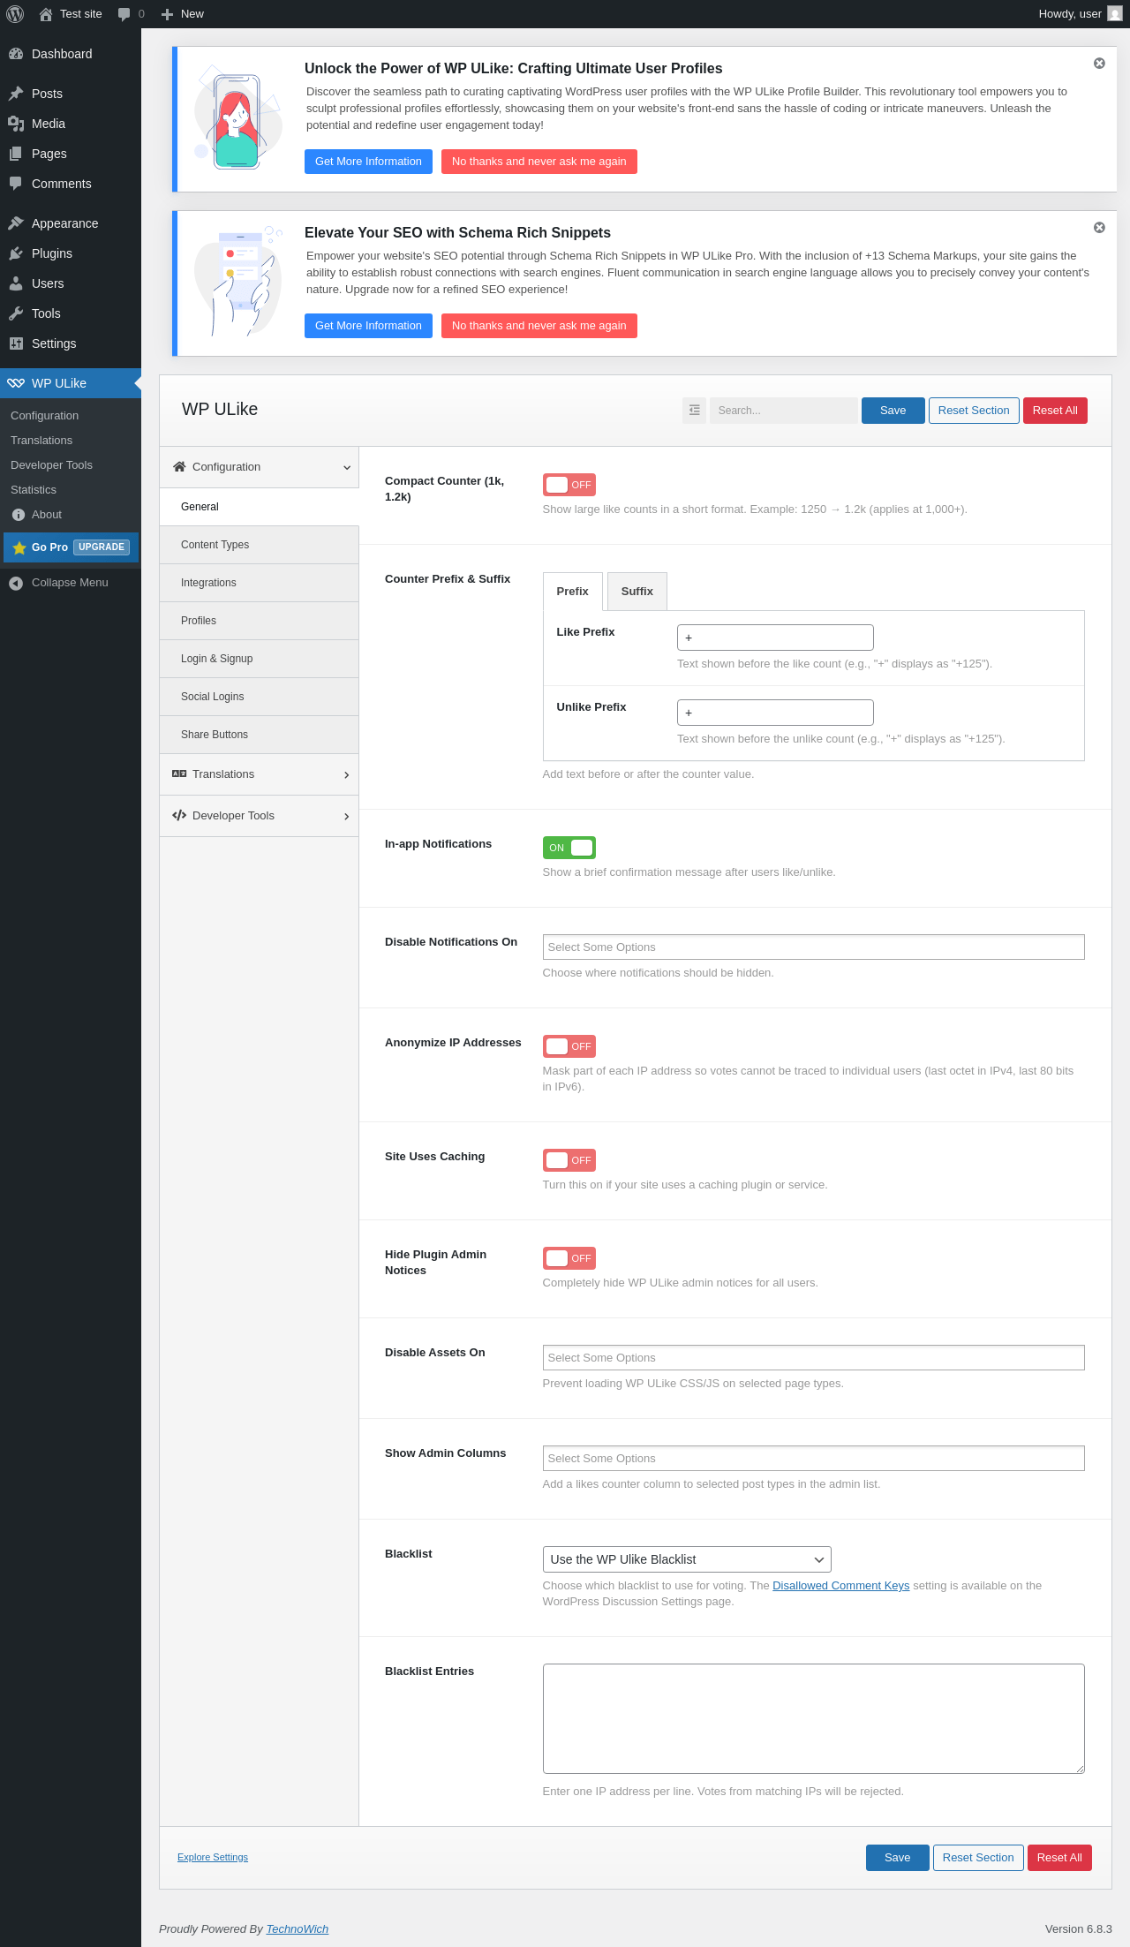Click the plus New content icon
1130x1947 pixels.
[x=167, y=14]
